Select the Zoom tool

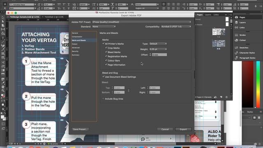[3, 91]
